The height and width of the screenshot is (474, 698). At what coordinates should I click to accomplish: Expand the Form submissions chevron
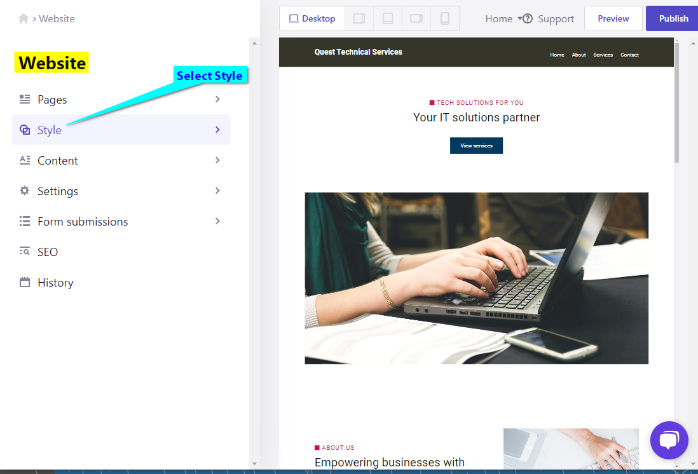(217, 221)
